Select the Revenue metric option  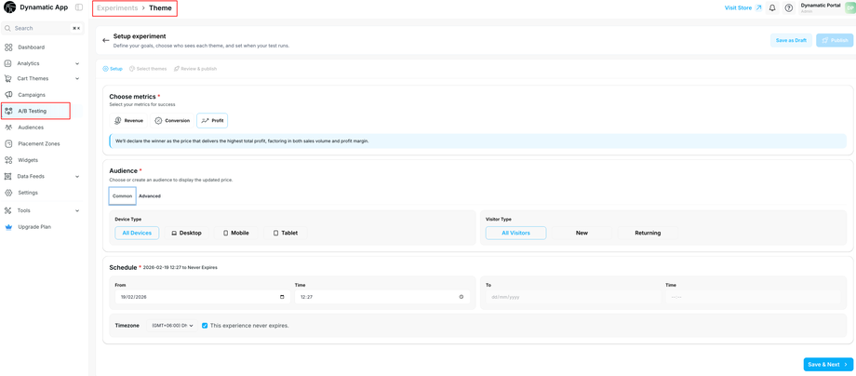pos(128,121)
